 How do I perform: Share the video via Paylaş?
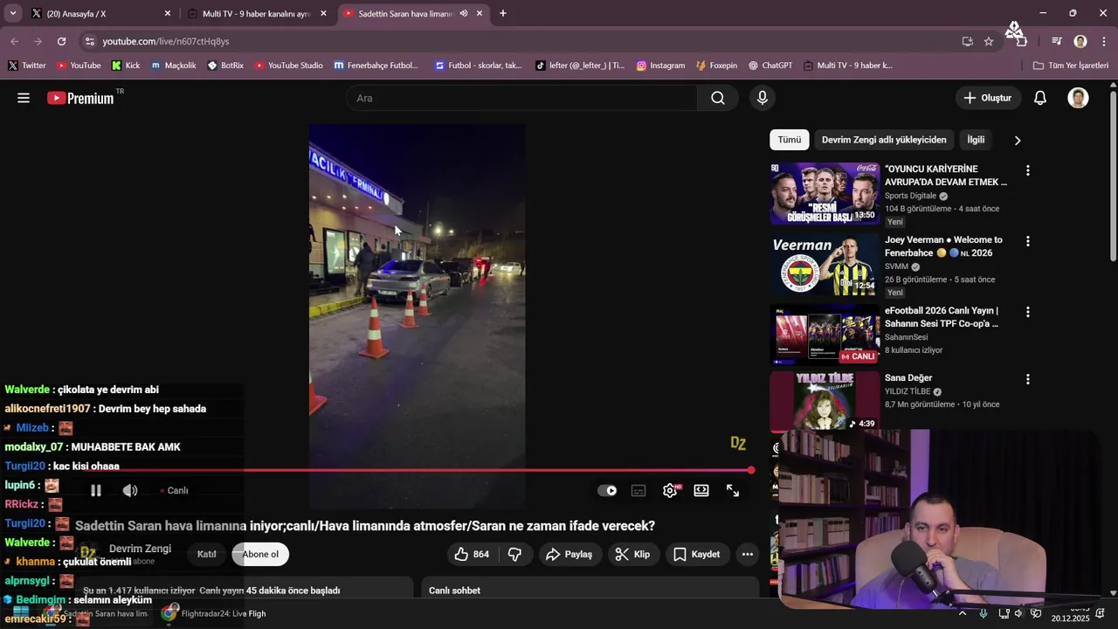(569, 554)
